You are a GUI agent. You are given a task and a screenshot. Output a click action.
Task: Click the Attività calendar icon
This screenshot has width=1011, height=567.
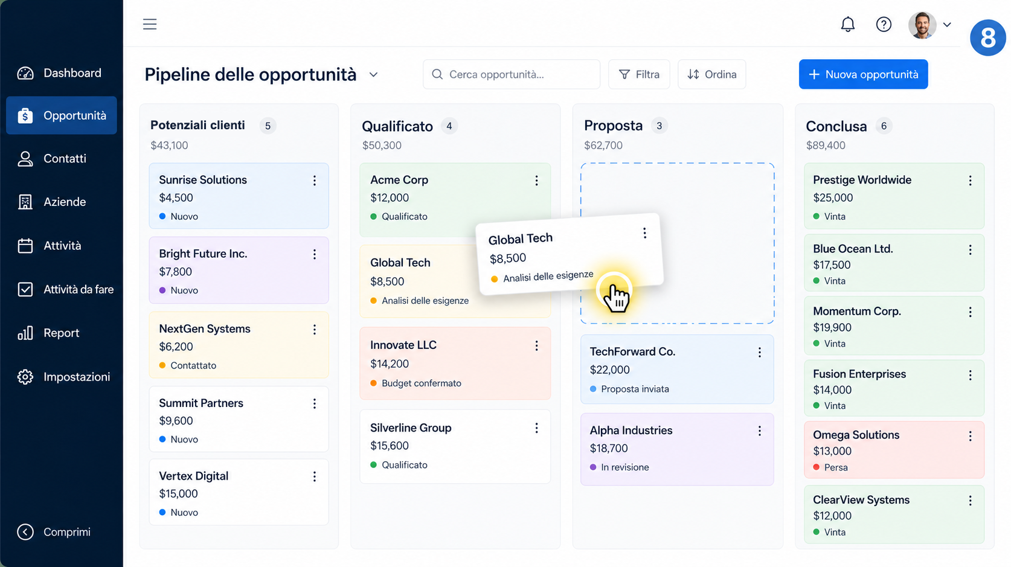click(x=25, y=246)
